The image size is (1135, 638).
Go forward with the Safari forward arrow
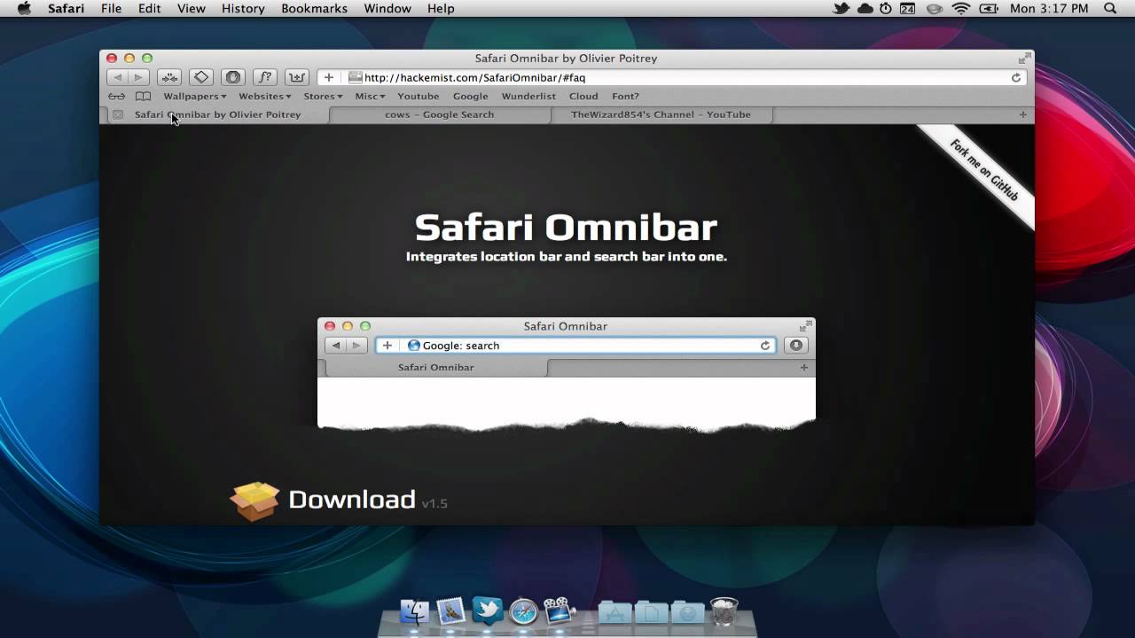138,77
